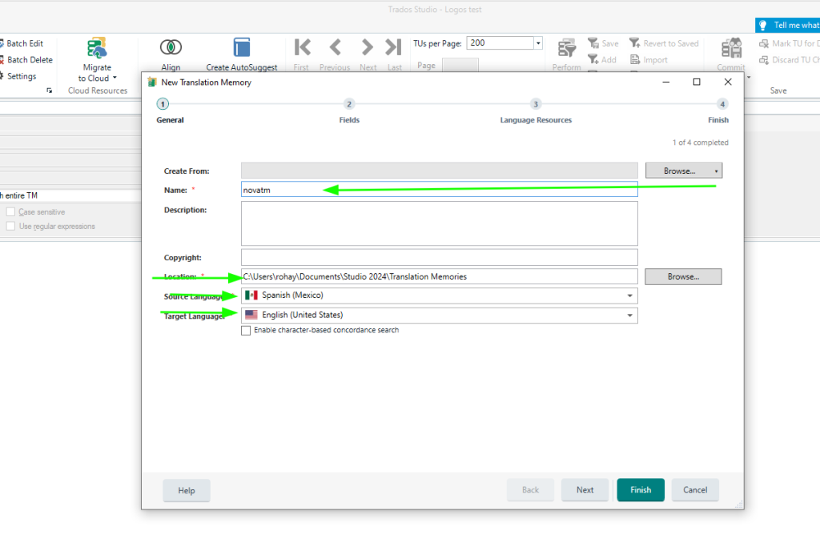Viewport: 820px width, 535px height.
Task: Click the Page number field
Action: (460, 66)
